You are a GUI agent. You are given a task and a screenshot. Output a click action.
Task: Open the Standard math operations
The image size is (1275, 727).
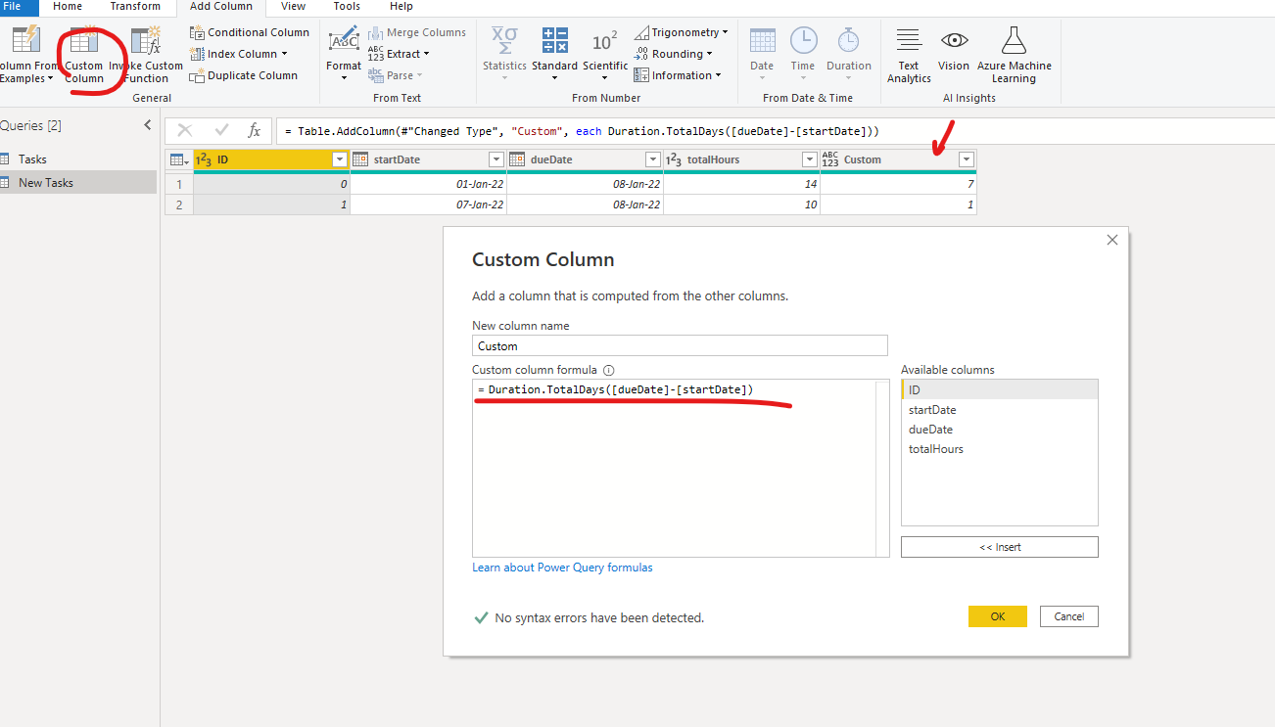pos(554,54)
